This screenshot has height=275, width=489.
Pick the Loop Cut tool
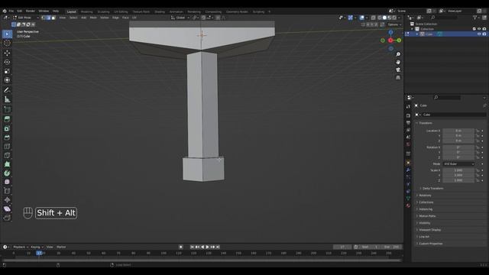7,146
